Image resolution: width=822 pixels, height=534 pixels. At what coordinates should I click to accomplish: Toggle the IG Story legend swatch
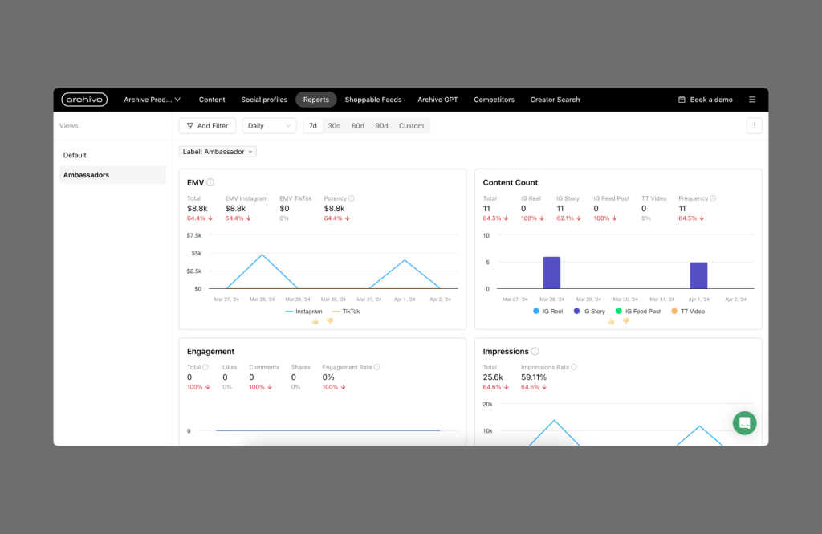pyautogui.click(x=577, y=312)
